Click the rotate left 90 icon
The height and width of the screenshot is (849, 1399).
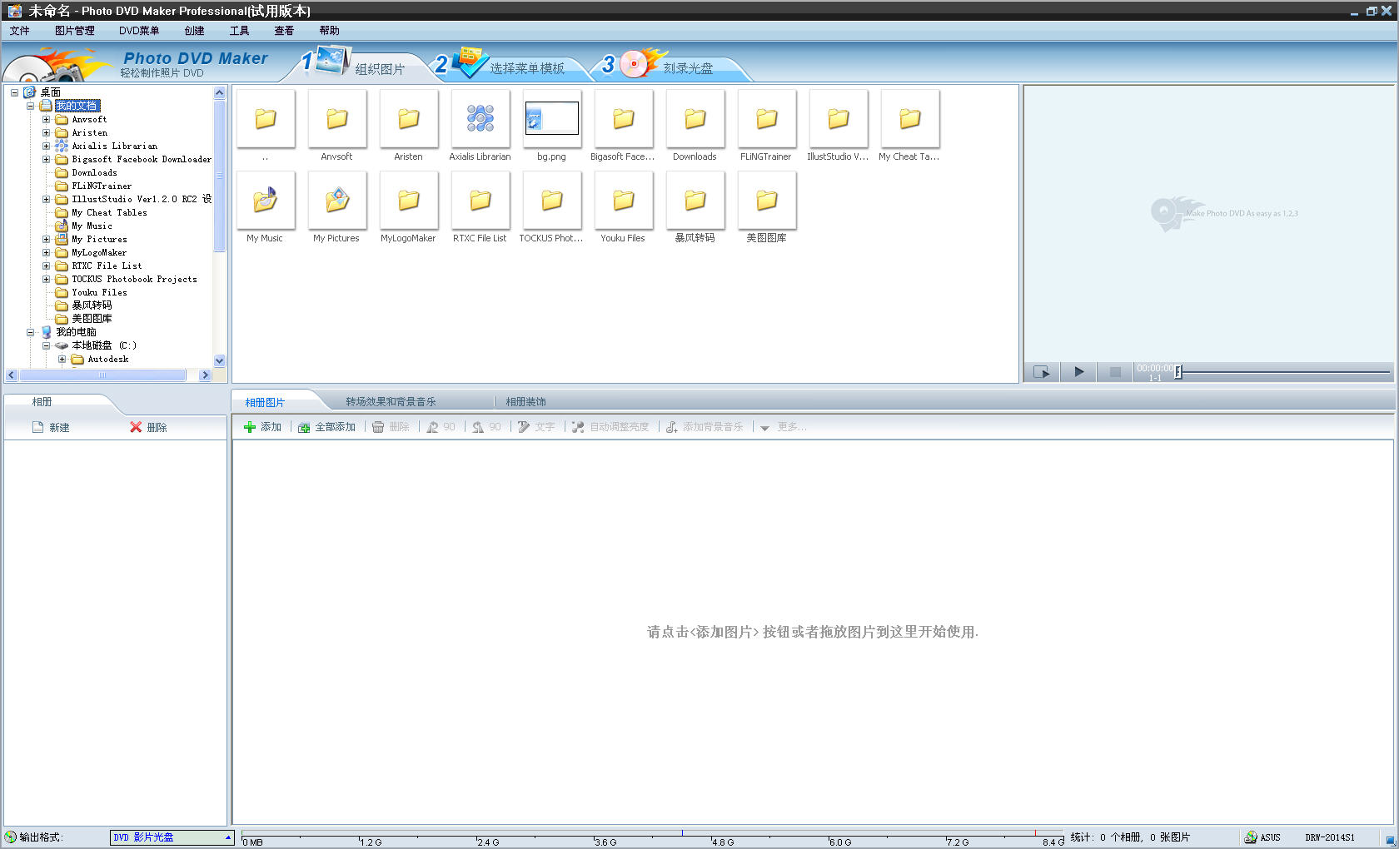click(x=432, y=427)
